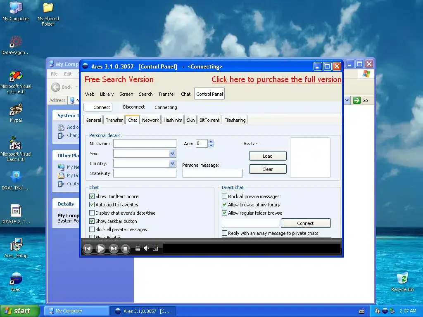Select the DataWagon desktop shortcut

coord(16,45)
